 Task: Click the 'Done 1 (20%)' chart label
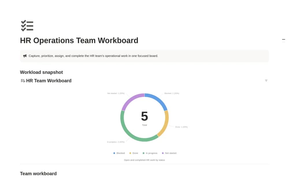pyautogui.click(x=181, y=127)
